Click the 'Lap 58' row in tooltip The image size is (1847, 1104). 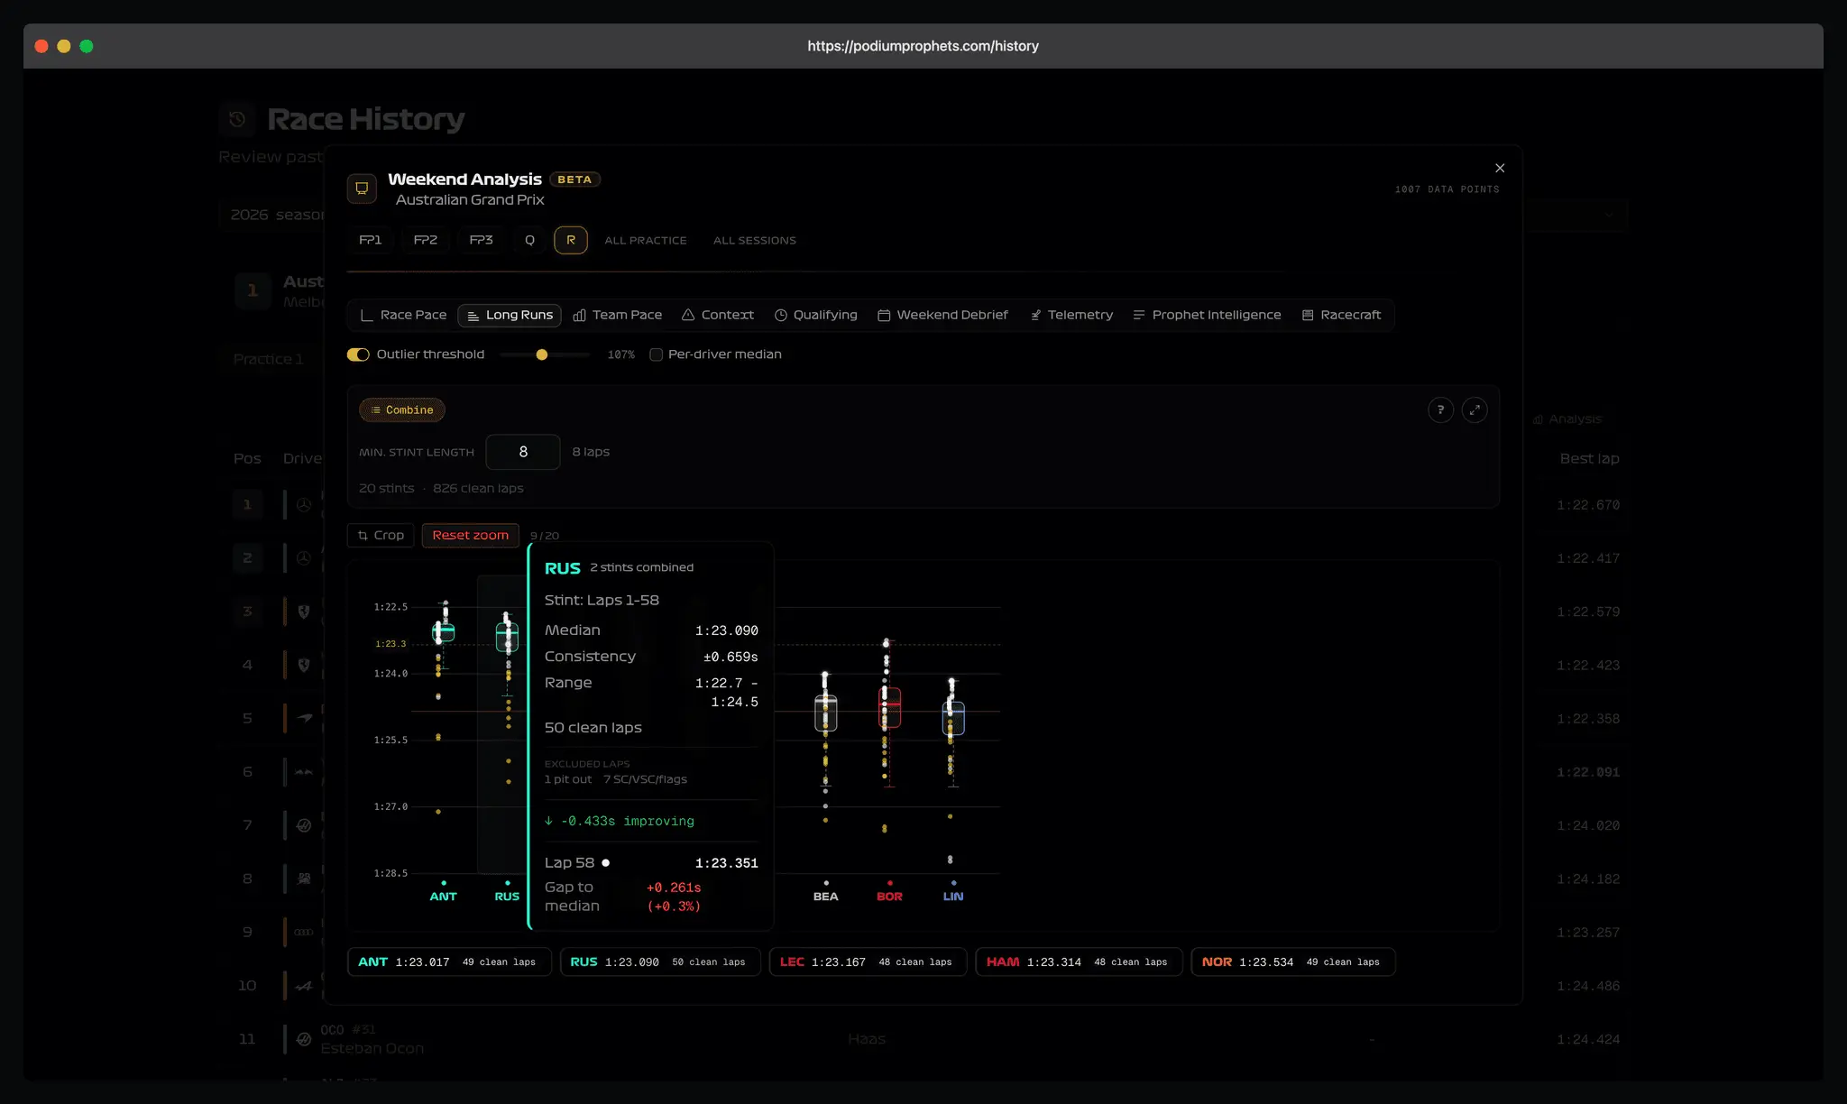pos(651,863)
